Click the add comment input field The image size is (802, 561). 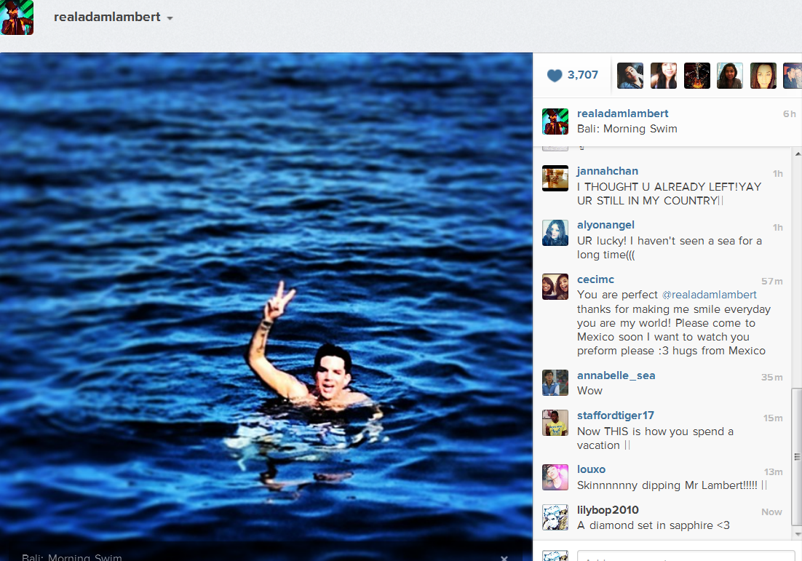(x=686, y=556)
